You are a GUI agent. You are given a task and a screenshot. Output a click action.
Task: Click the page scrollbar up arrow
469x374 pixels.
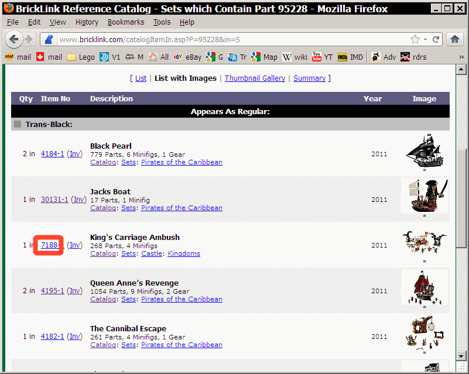[x=461, y=70]
